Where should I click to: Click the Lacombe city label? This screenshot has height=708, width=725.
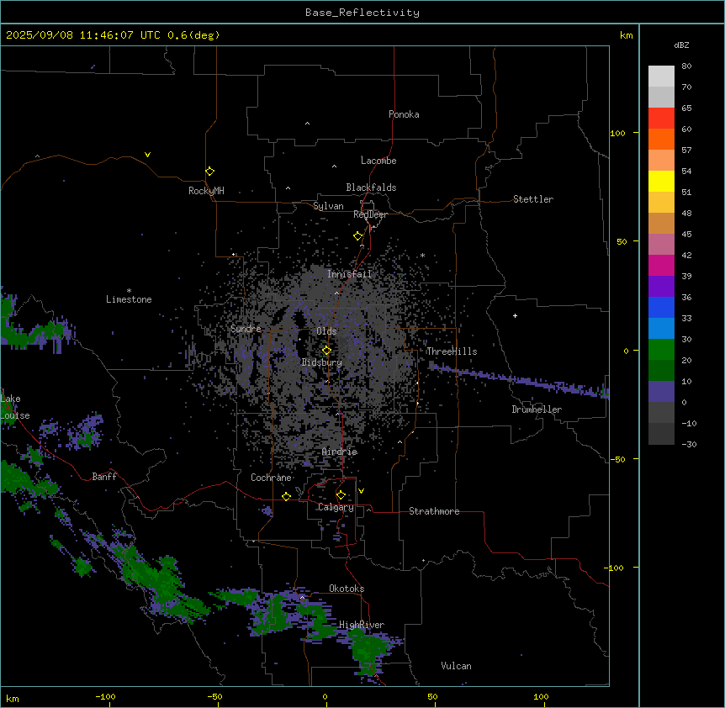click(x=378, y=161)
